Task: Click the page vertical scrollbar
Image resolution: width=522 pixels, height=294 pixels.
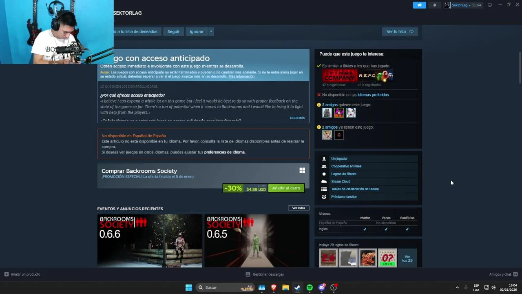Action: (x=520, y=69)
